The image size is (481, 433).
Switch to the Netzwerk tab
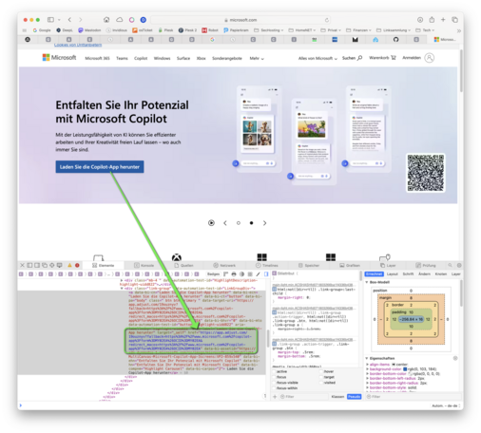click(x=224, y=265)
